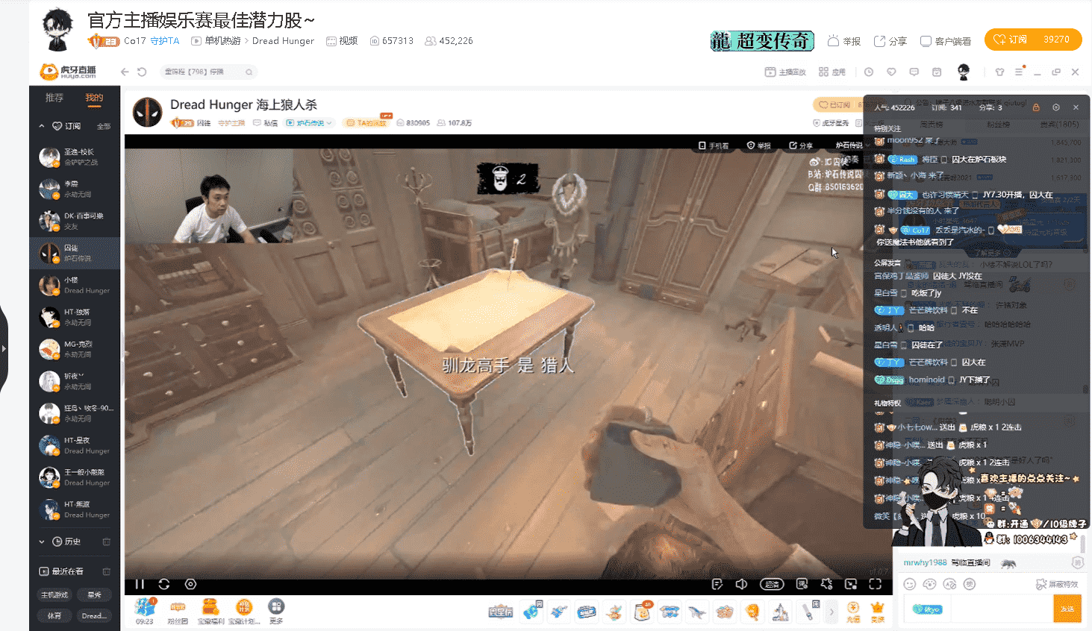Viewport: 1092px width, 631px height.
Task: Open watch history clock icon in top bar
Action: click(x=869, y=72)
